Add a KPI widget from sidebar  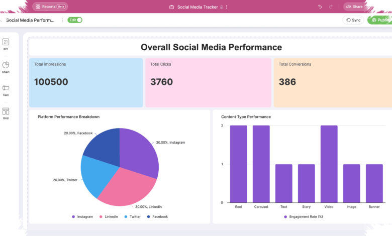pos(6,44)
